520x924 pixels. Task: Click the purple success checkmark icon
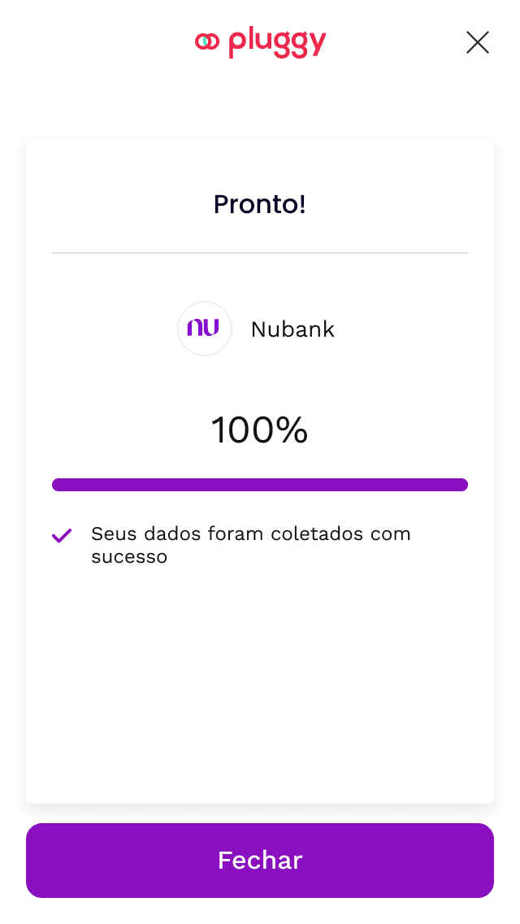(62, 535)
